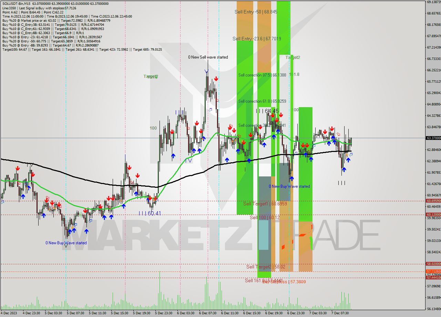This screenshot has height=317, width=441.
Task: Click the '0 New Buy Wave started' label near 5 Dec 07:30
Action: [66, 243]
